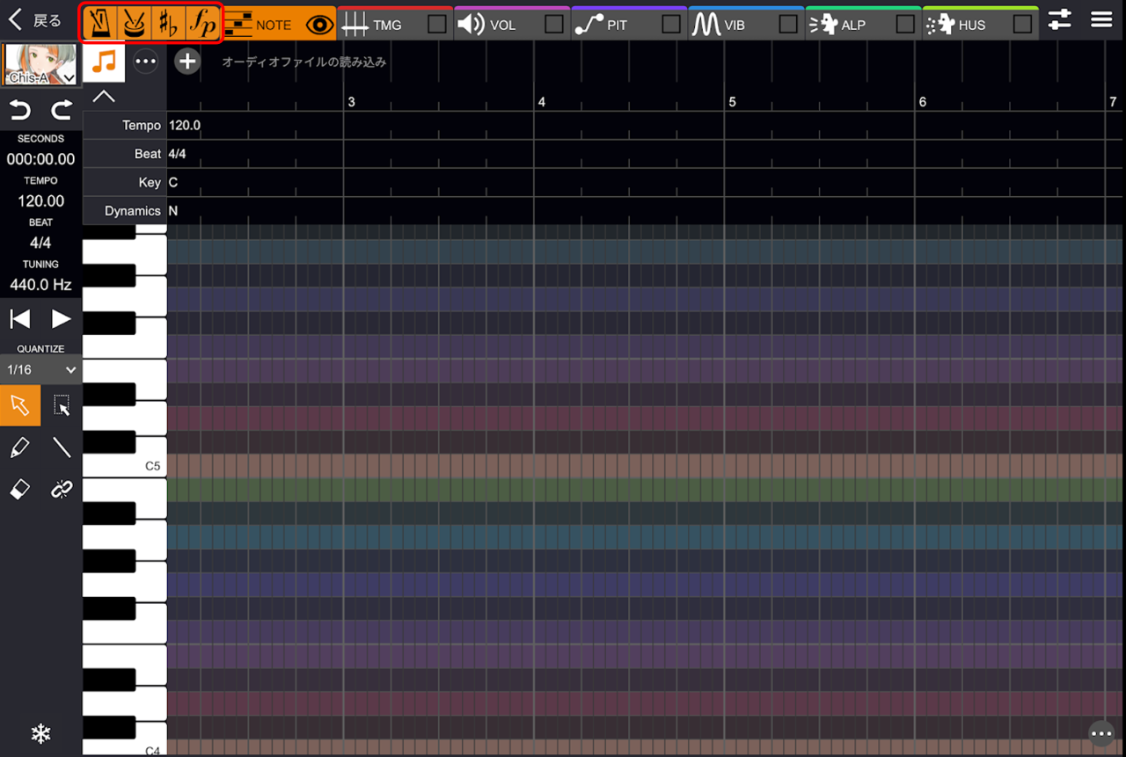The image size is (1126, 757).
Task: Click the 440.0 Hz tuning value
Action: coord(40,285)
